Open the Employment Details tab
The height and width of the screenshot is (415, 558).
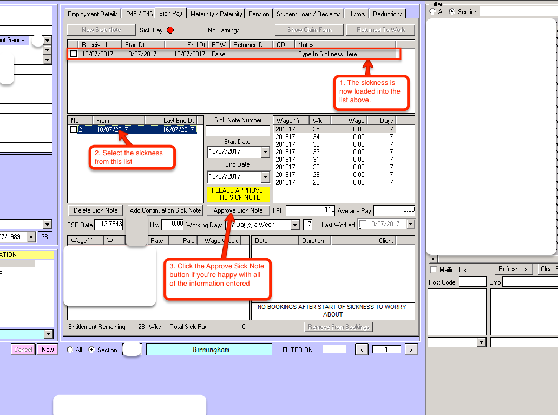[x=93, y=14]
